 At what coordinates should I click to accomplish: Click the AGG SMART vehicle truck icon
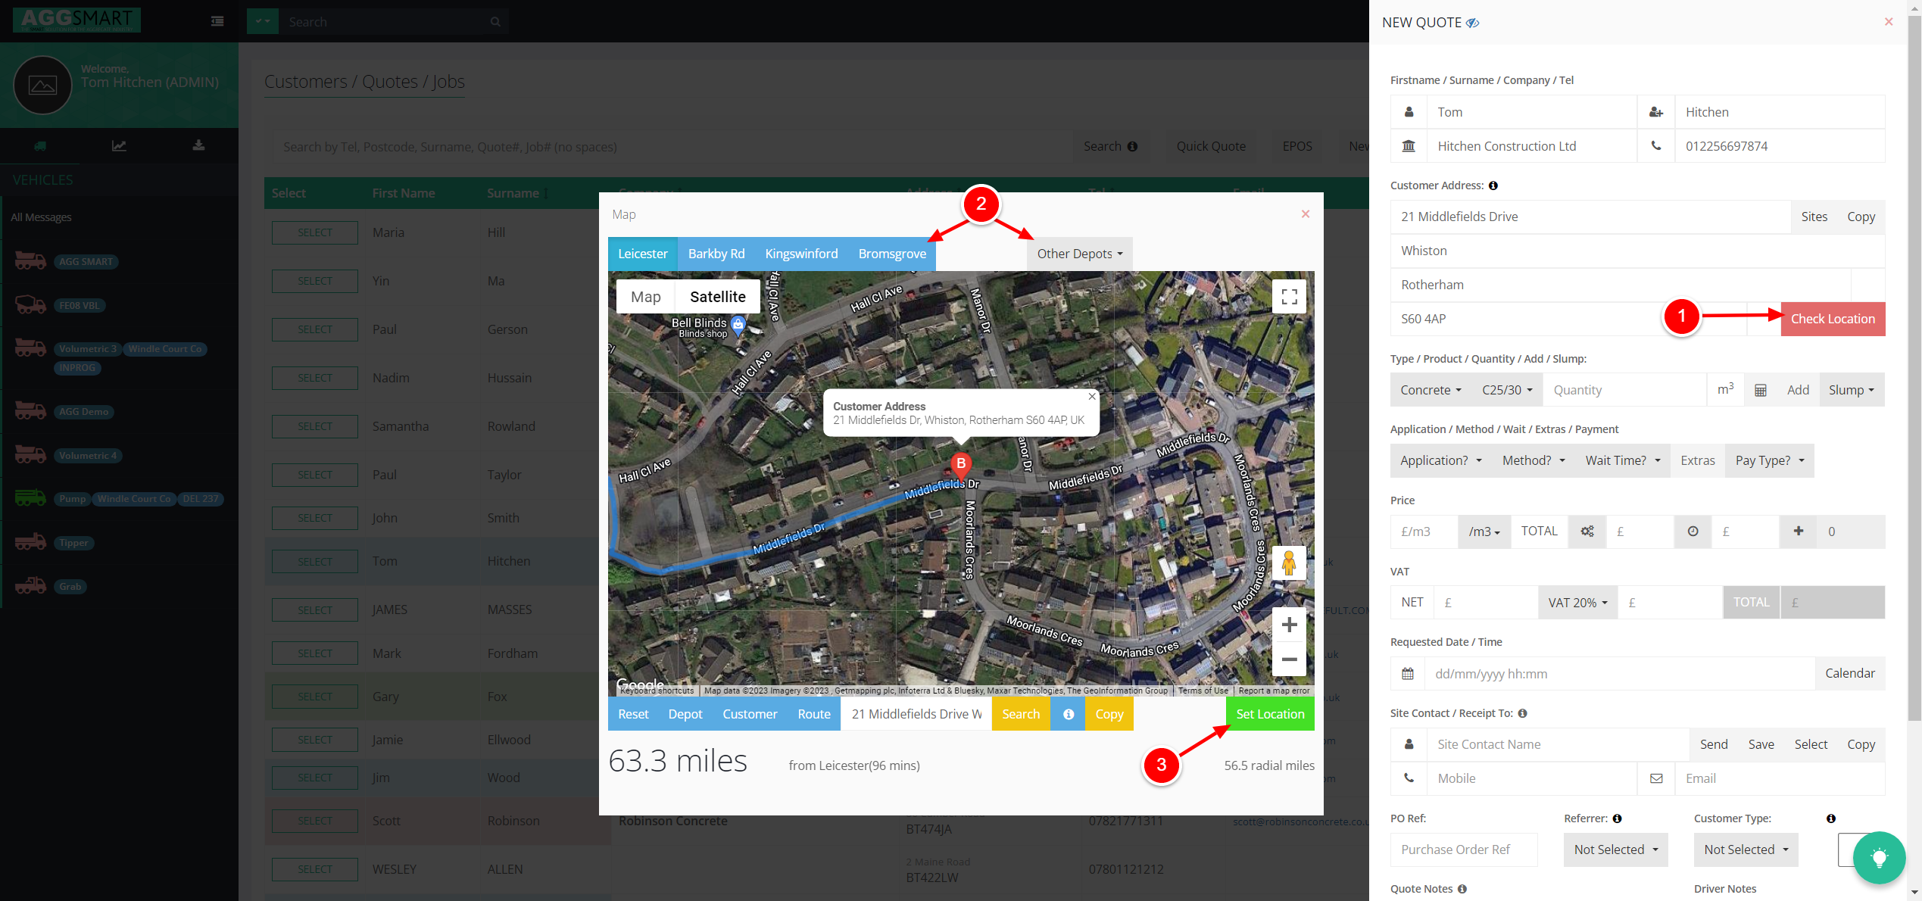[x=30, y=261]
